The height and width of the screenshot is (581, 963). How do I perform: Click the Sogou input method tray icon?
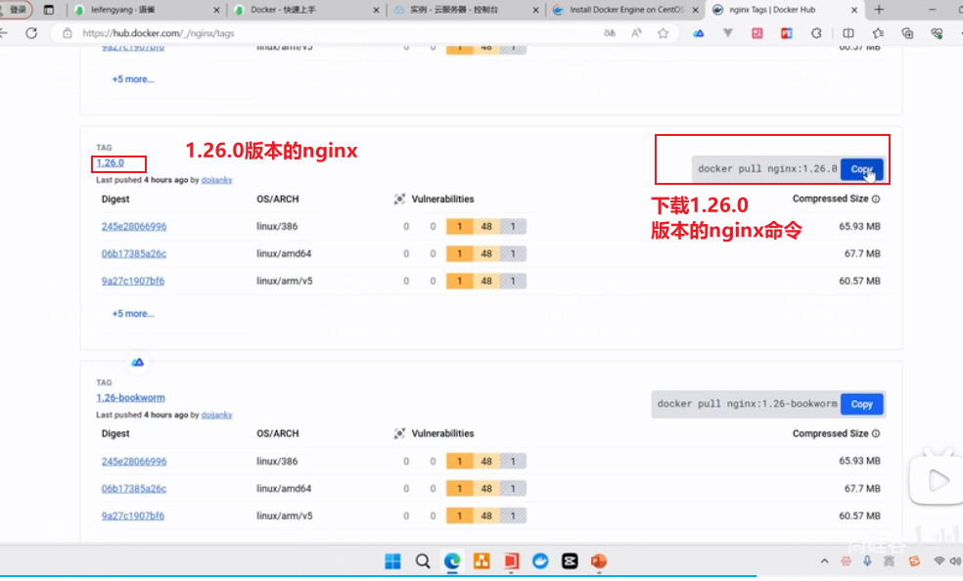(914, 560)
